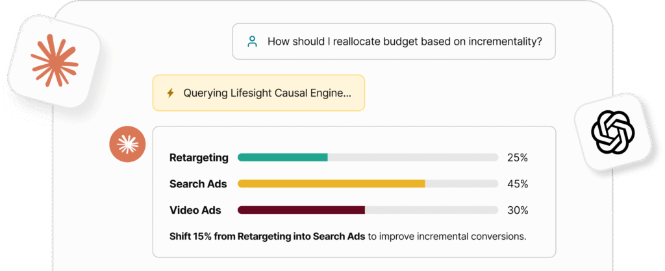Select the Video Ads label

(x=195, y=210)
